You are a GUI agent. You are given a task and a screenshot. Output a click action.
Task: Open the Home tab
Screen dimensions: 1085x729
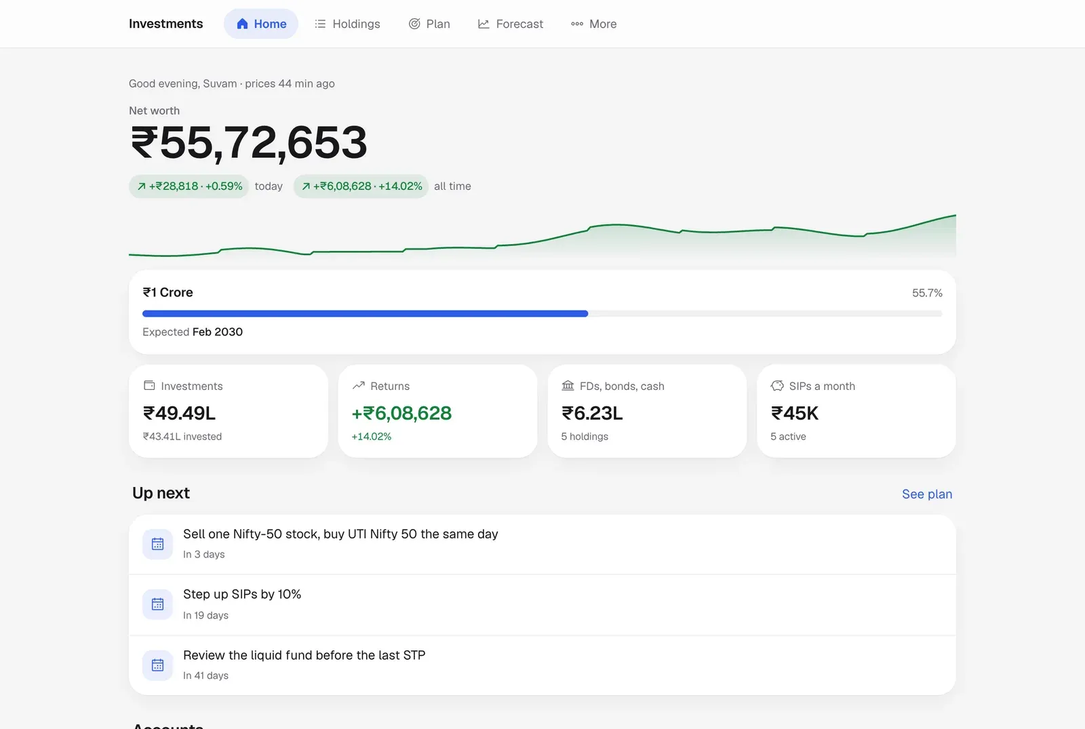tap(261, 24)
